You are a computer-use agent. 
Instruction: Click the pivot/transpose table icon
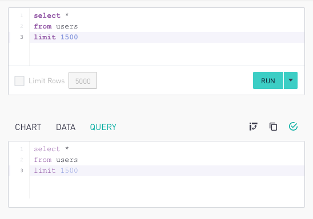[254, 127]
